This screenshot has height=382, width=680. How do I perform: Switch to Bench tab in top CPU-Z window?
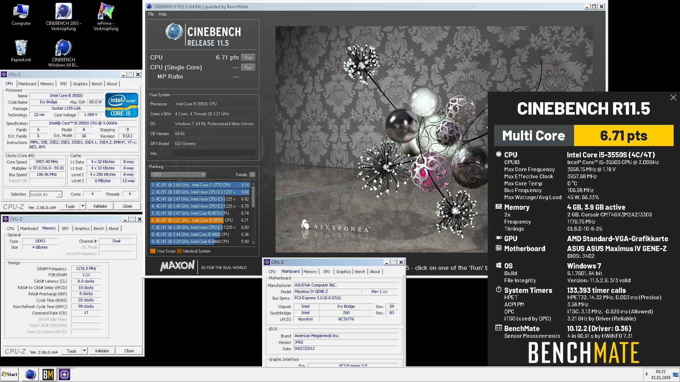(x=97, y=84)
